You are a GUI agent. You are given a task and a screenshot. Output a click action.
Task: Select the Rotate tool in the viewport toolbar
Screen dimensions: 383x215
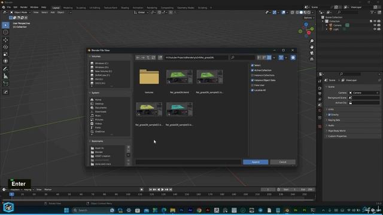tap(5, 47)
